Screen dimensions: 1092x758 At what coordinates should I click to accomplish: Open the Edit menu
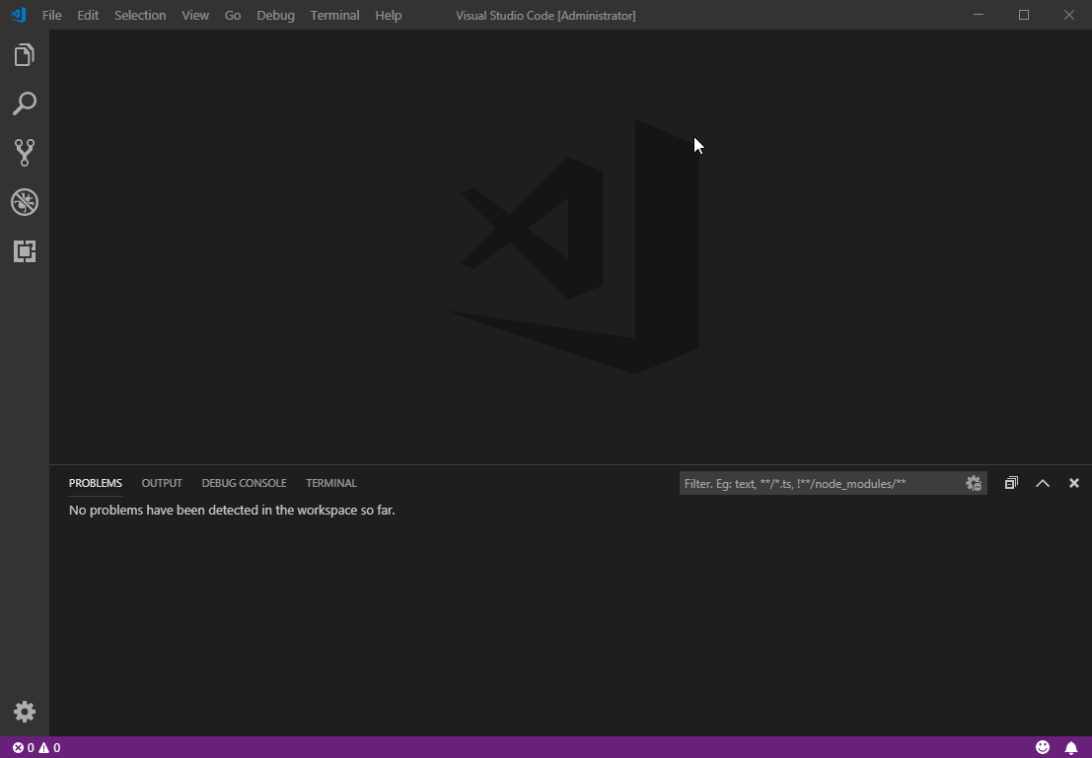coord(88,16)
